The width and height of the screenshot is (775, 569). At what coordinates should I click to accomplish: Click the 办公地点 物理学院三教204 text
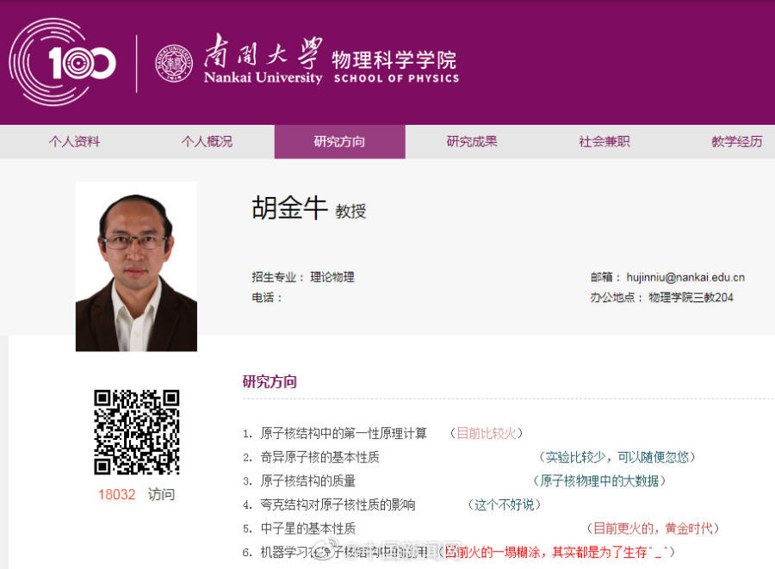coord(661,298)
